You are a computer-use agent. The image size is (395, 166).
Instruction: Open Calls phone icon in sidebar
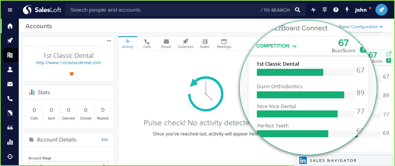10,99
